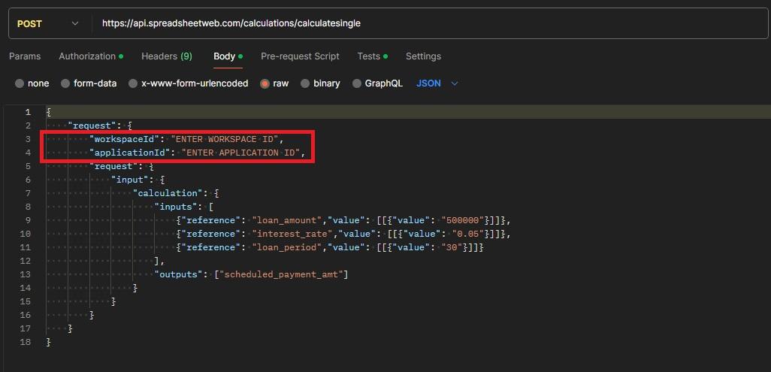Click the "applicationId" key text
The width and height of the screenshot is (771, 372).
tap(130, 153)
